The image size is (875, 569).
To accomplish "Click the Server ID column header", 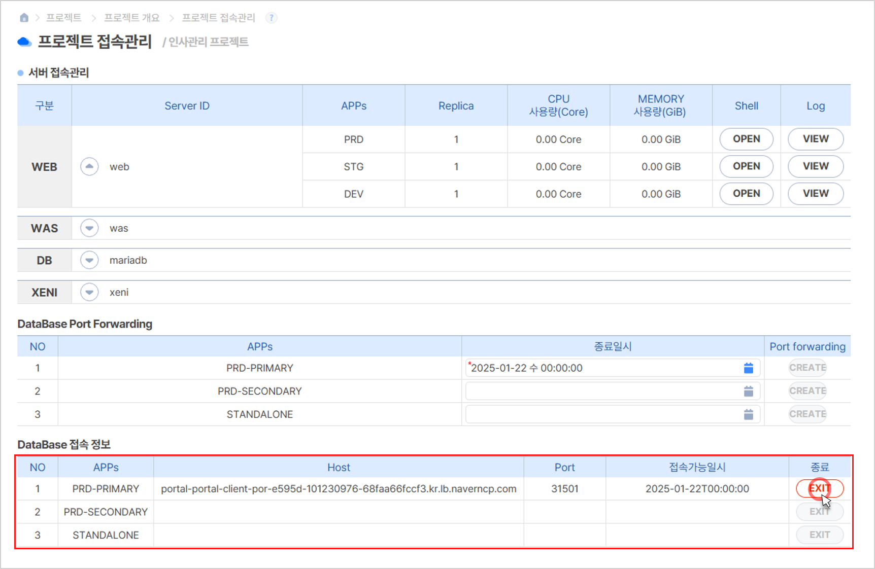I will point(187,106).
